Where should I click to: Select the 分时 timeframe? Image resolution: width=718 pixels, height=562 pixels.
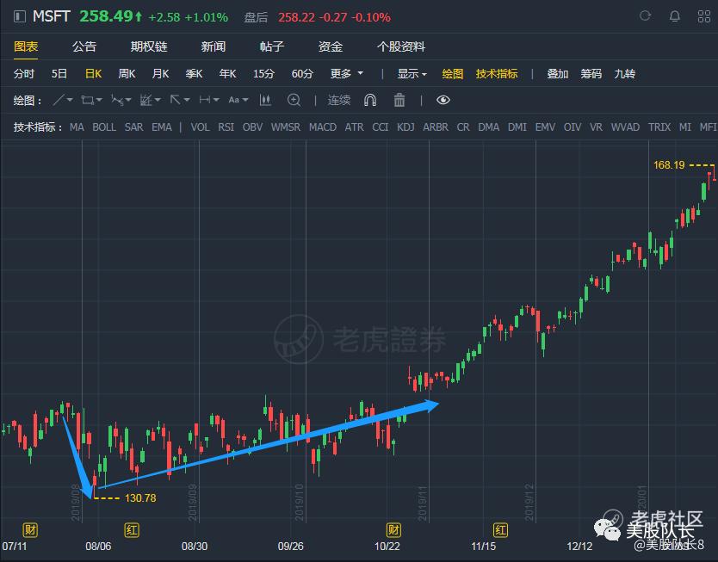pyautogui.click(x=24, y=74)
